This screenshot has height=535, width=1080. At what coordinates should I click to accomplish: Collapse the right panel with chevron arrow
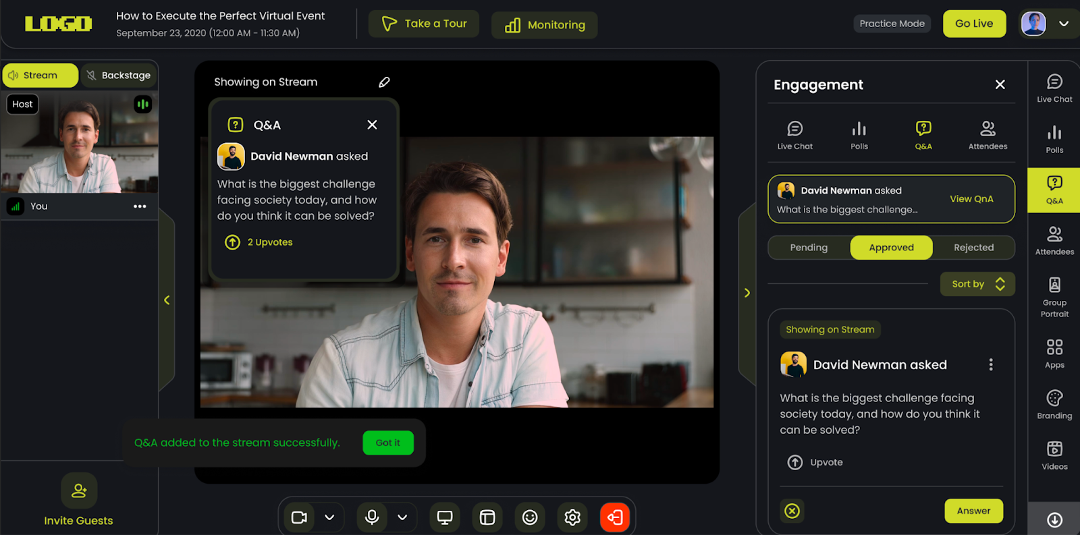(x=747, y=293)
